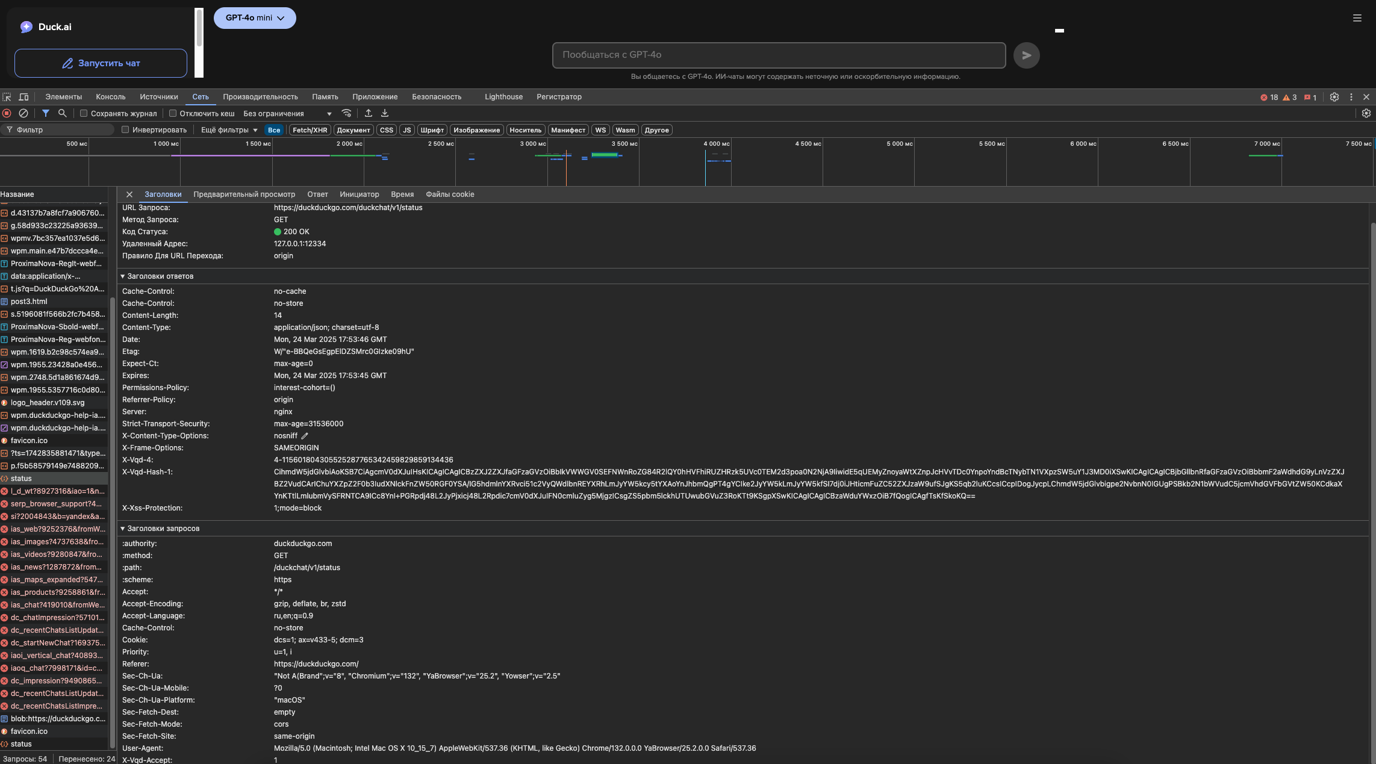Select the ias_maps_expanded request row
Image resolution: width=1376 pixels, height=764 pixels.
(54, 580)
